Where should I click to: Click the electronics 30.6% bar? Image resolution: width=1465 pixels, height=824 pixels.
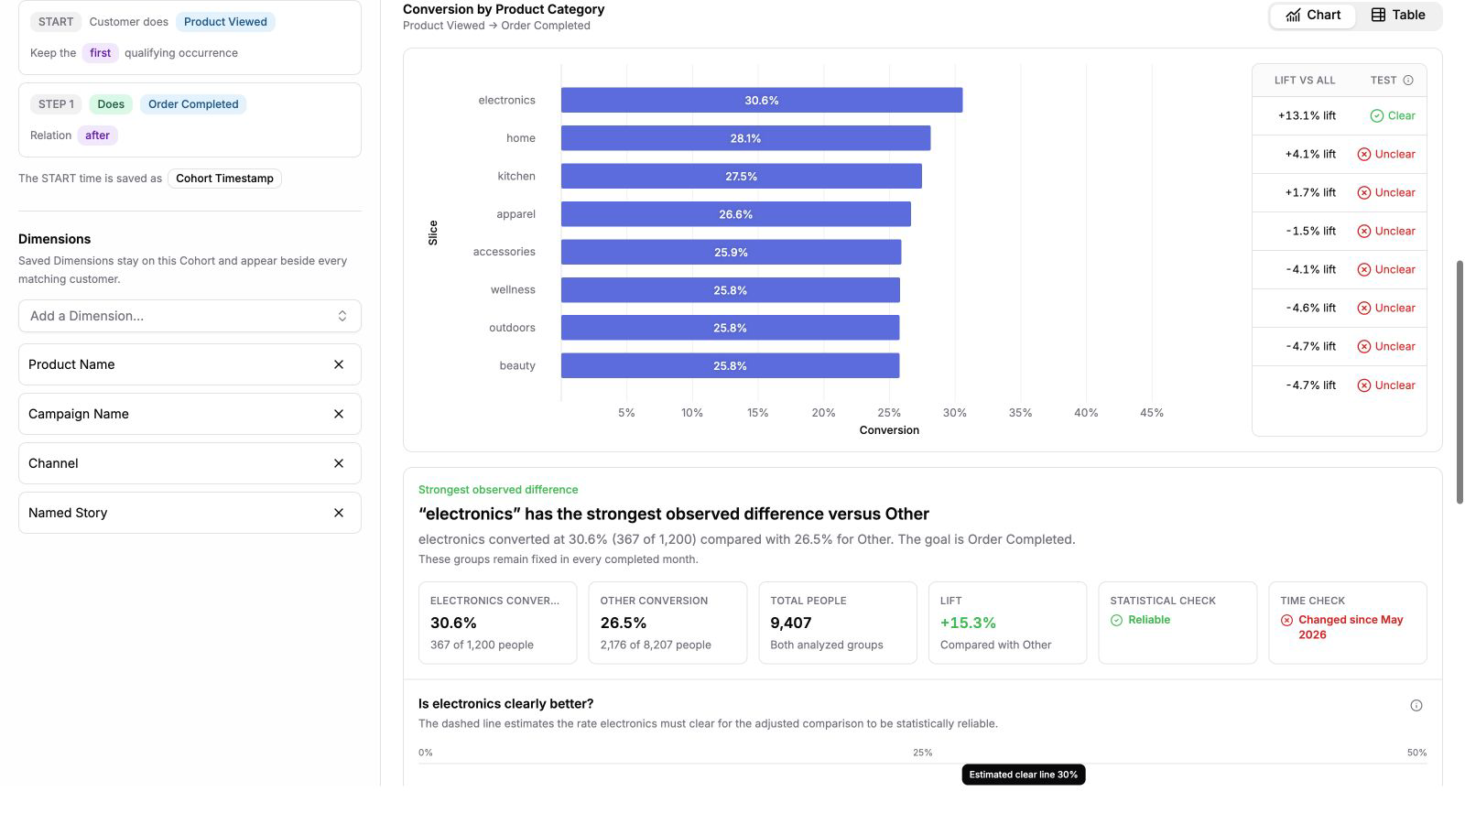[x=762, y=101]
